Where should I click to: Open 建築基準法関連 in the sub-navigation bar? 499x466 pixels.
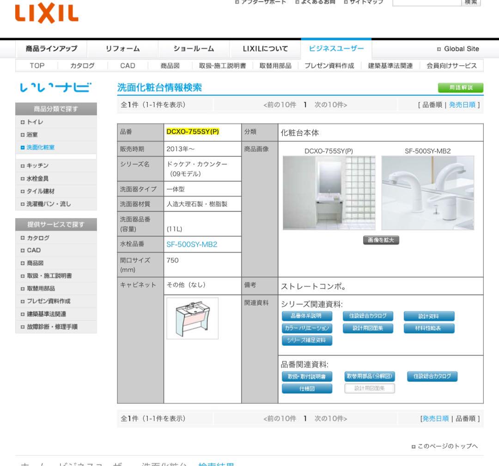tap(390, 66)
